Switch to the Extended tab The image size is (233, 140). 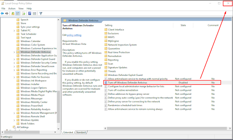tap(68, 132)
